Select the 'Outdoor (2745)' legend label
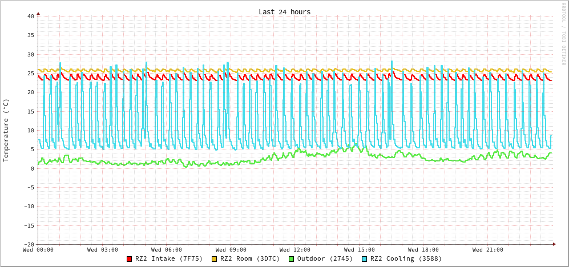Image resolution: width=569 pixels, height=267 pixels. (325, 258)
